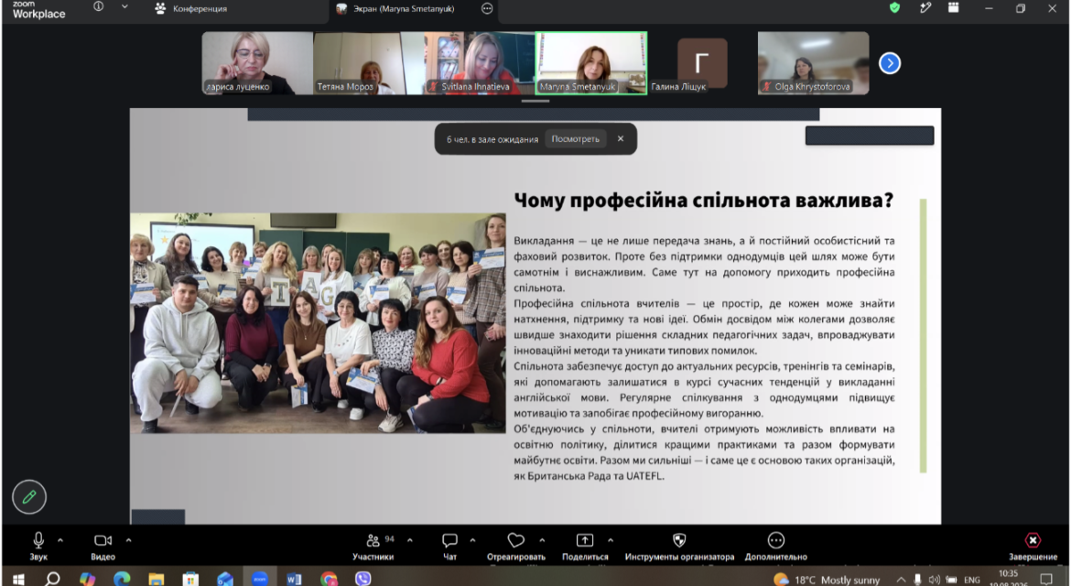1071x586 pixels.
Task: Start screen share with Поделиться
Action: click(585, 546)
